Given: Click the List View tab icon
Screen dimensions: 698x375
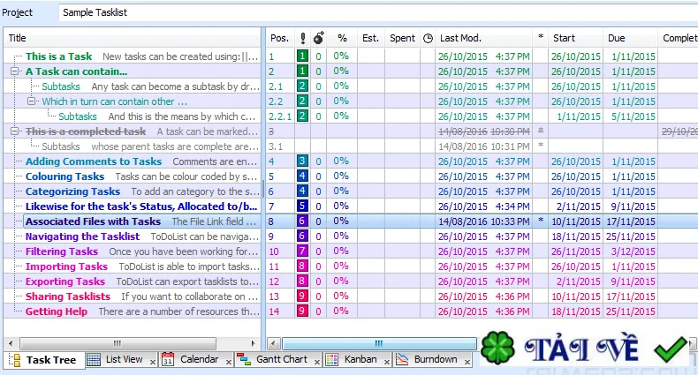Looking at the screenshot, I should 94,359.
